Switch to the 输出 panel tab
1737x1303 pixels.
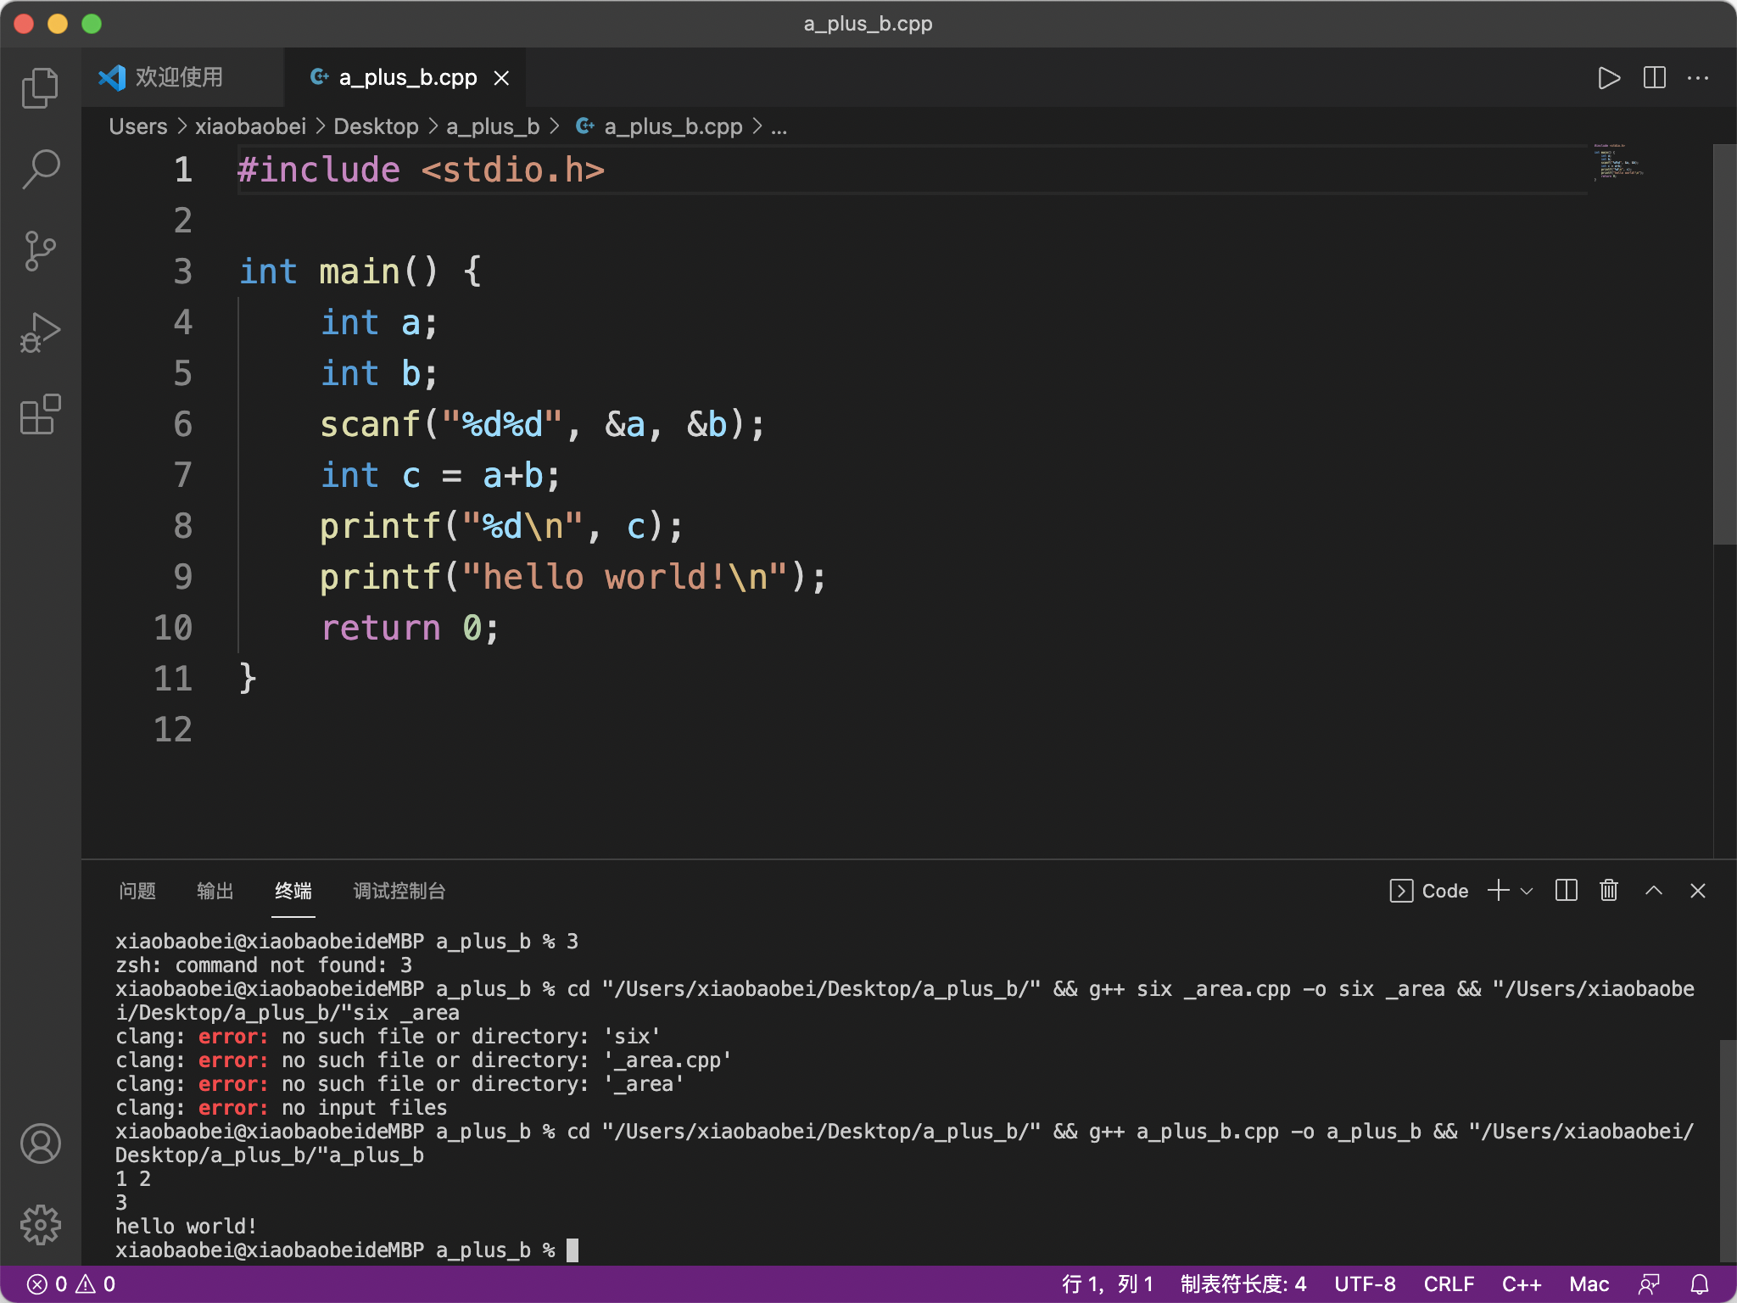point(215,891)
